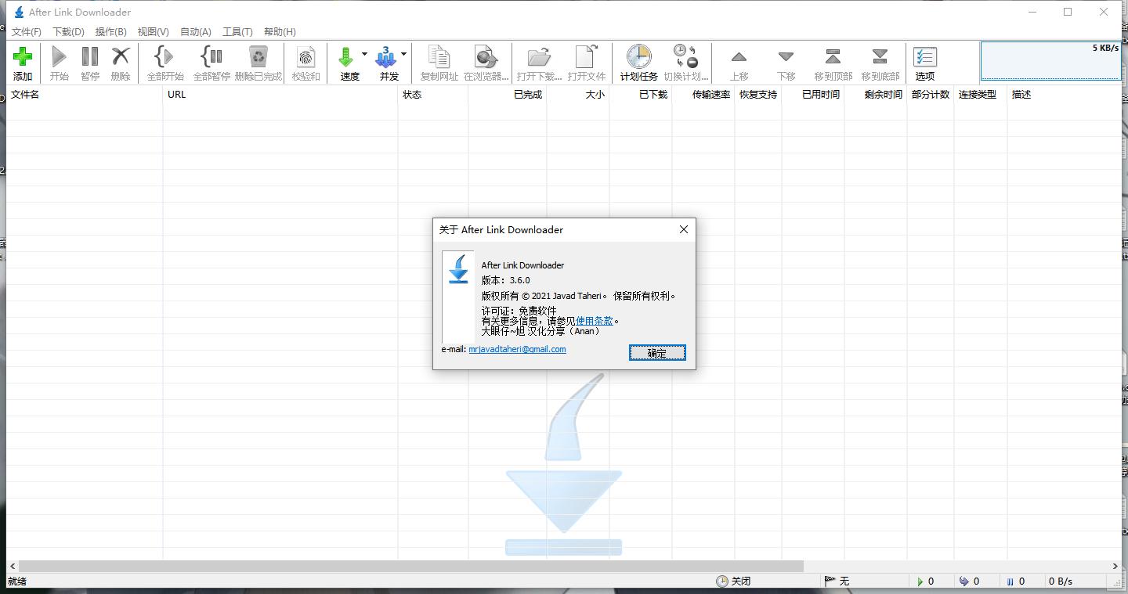Viewport: 1128px width, 594px height.
Task: Click the green play active count in status bar
Action: point(926,581)
